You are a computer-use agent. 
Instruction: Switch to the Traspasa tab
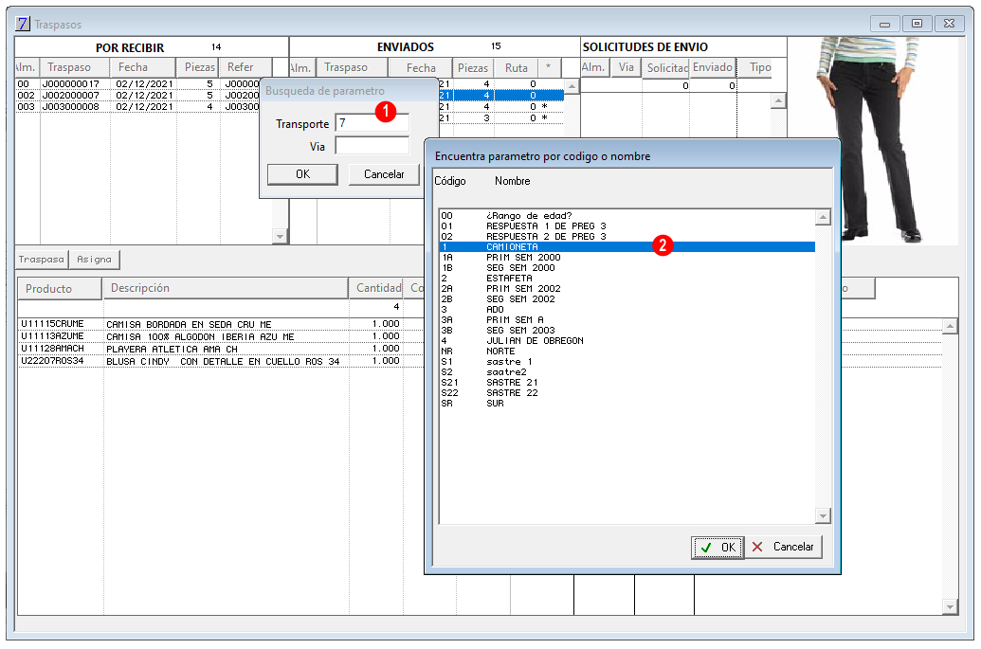42,259
